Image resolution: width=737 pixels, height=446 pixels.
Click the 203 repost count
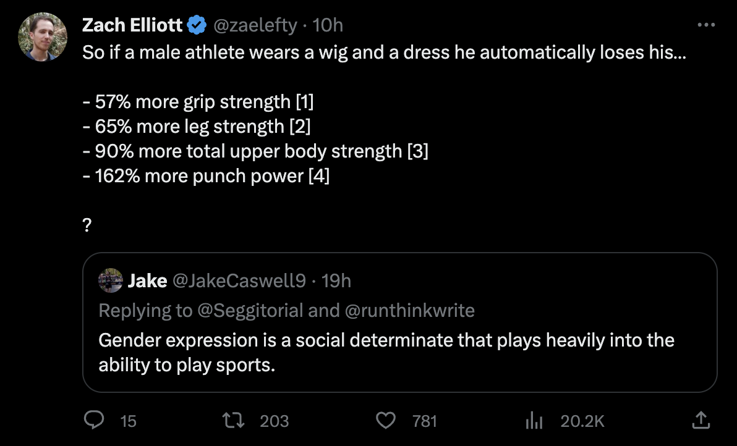pyautogui.click(x=274, y=421)
